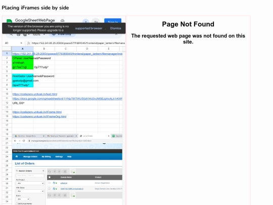Select the 'URL GS*' cell in row 12
This screenshot has width=273, height=205.
(x=23, y=103)
